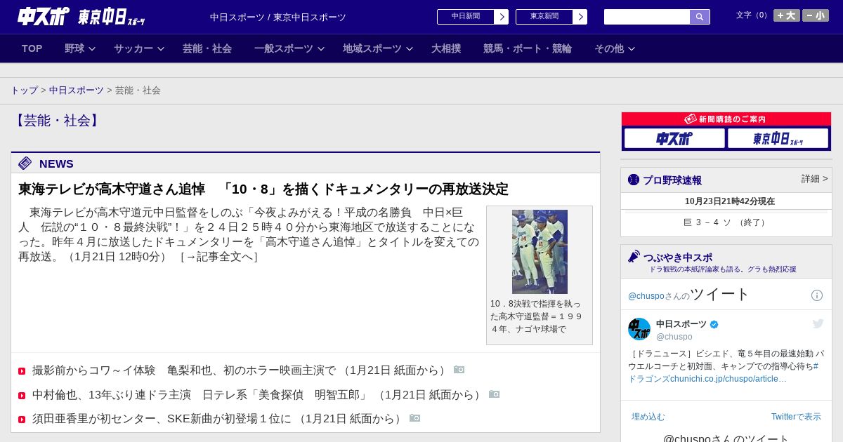843x442 pixels.
Task: Increase text size with the 大 button
Action: coord(787,15)
